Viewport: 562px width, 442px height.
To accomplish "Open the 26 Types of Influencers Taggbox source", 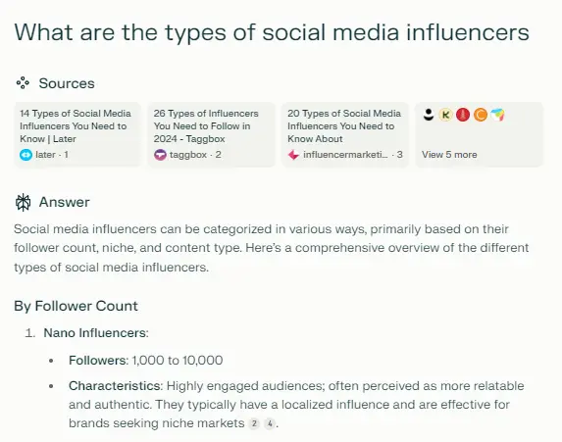I will coord(212,134).
